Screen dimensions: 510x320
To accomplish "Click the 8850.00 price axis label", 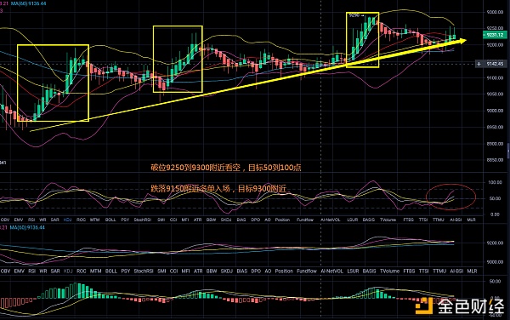I will pyautogui.click(x=495, y=160).
